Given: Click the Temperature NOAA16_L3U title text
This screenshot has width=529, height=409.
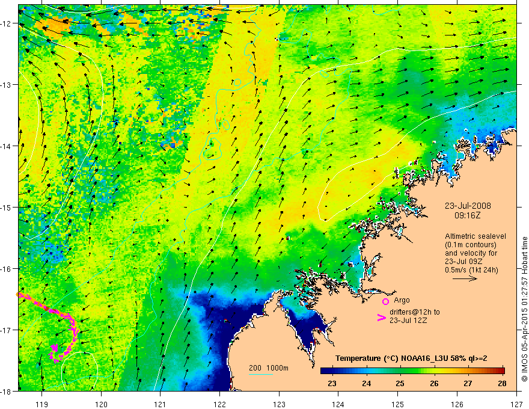Looking at the screenshot, I should tap(411, 358).
